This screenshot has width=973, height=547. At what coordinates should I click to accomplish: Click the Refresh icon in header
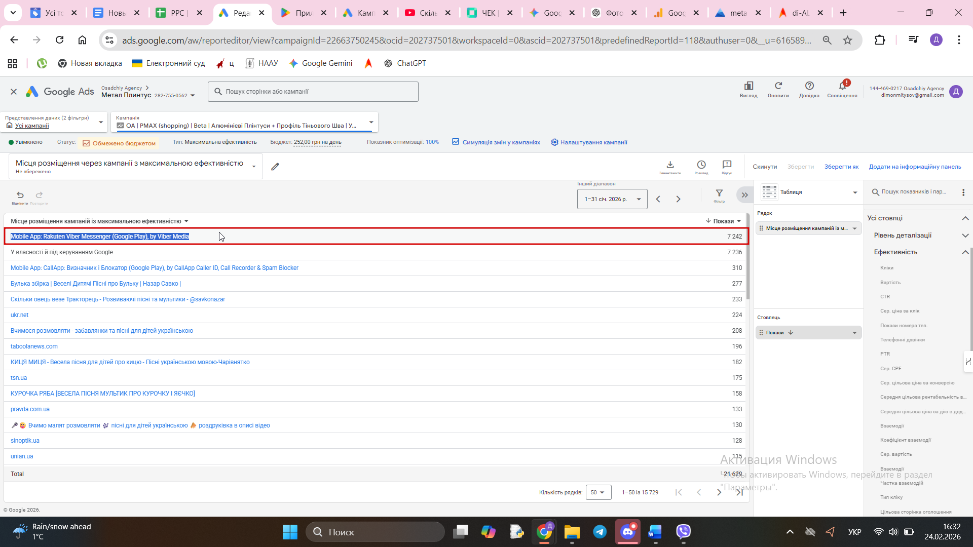pyautogui.click(x=778, y=86)
